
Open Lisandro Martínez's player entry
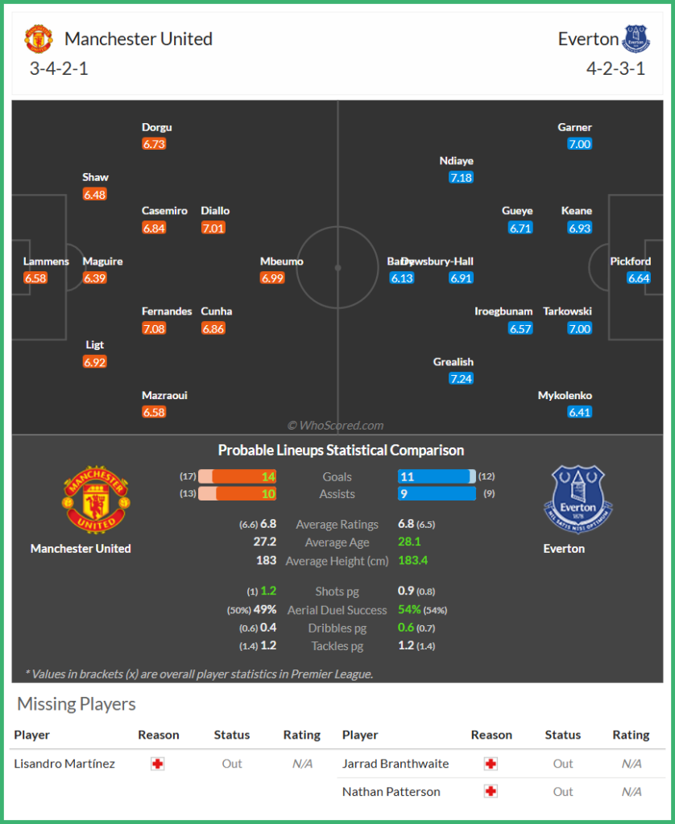64,764
